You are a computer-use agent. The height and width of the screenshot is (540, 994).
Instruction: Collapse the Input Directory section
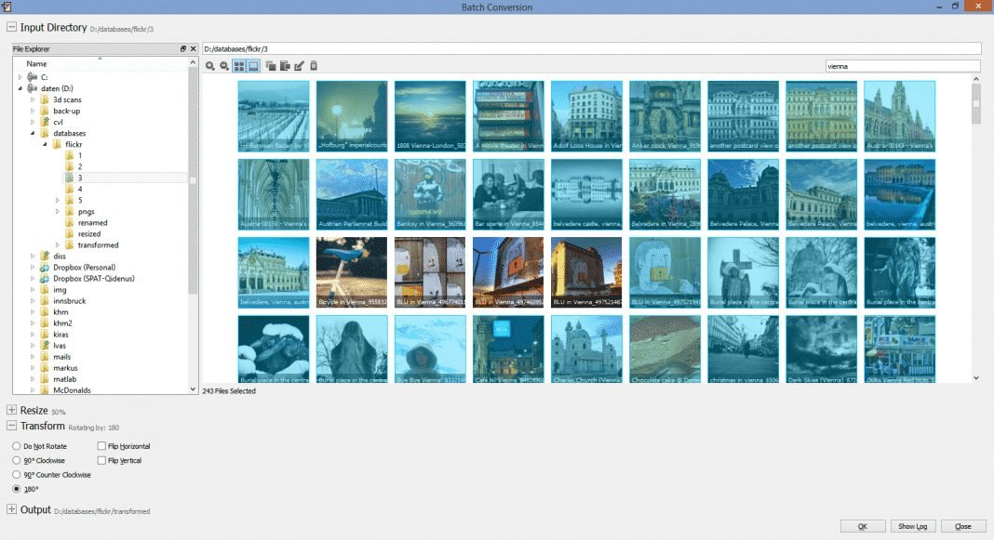click(x=11, y=27)
